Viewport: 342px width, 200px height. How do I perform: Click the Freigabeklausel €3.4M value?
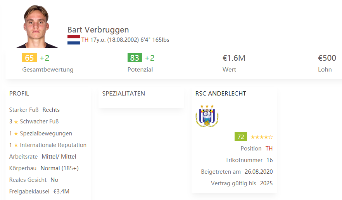click(61, 191)
